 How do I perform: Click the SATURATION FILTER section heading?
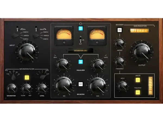click(x=27, y=69)
